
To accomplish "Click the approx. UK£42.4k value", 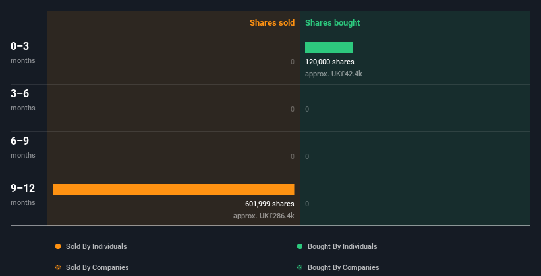I will coord(333,74).
